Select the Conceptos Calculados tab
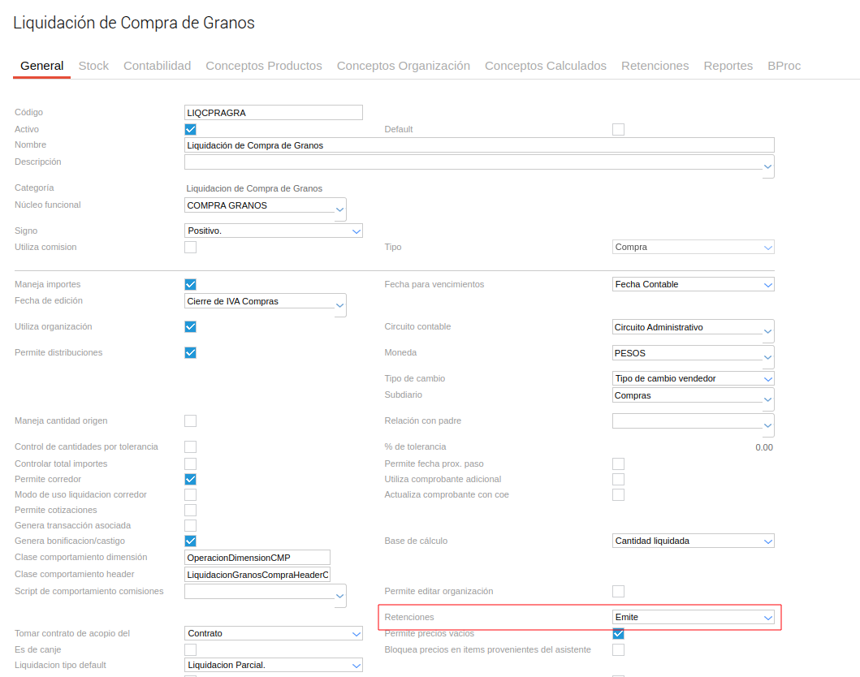 545,66
